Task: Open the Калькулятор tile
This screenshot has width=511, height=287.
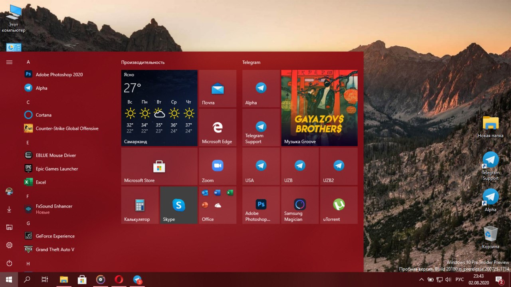Action: click(x=140, y=205)
